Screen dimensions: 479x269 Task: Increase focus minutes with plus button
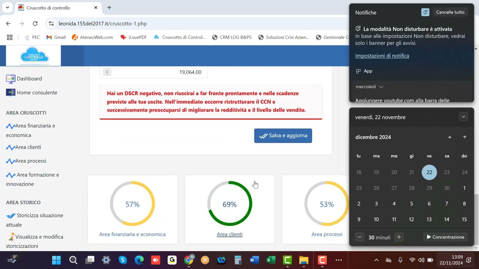(x=399, y=237)
